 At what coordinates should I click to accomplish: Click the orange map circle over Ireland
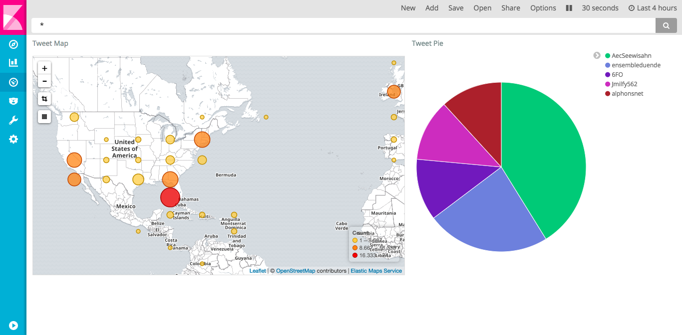click(x=394, y=92)
